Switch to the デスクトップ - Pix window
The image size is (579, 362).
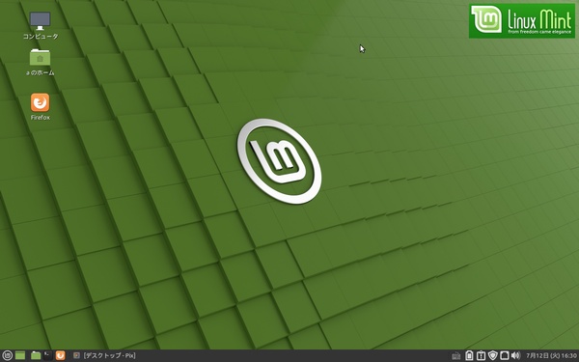click(104, 355)
